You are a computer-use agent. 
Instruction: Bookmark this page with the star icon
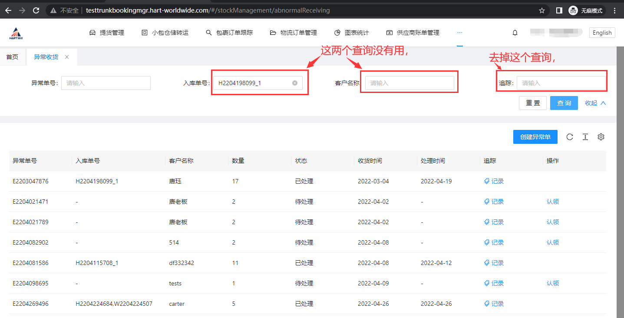542,10
